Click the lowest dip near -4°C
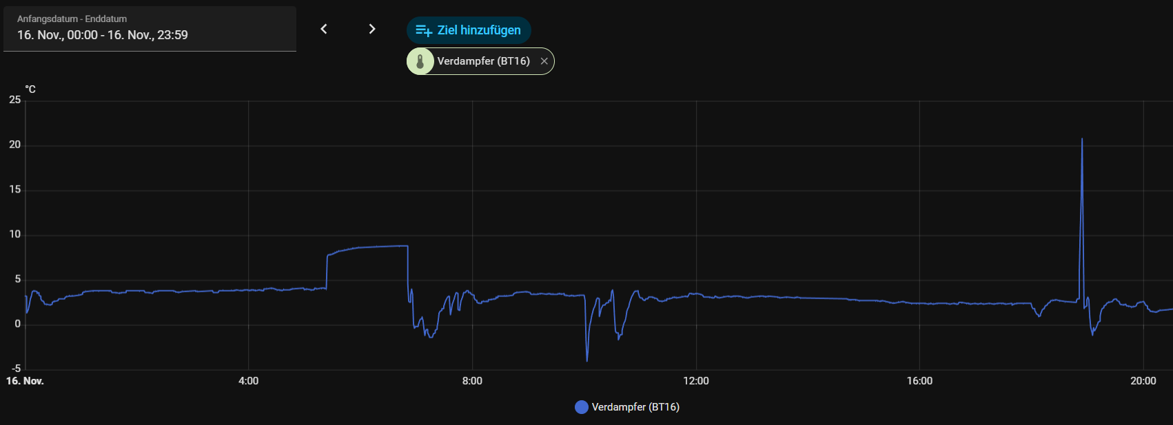This screenshot has width=1173, height=425. (587, 359)
